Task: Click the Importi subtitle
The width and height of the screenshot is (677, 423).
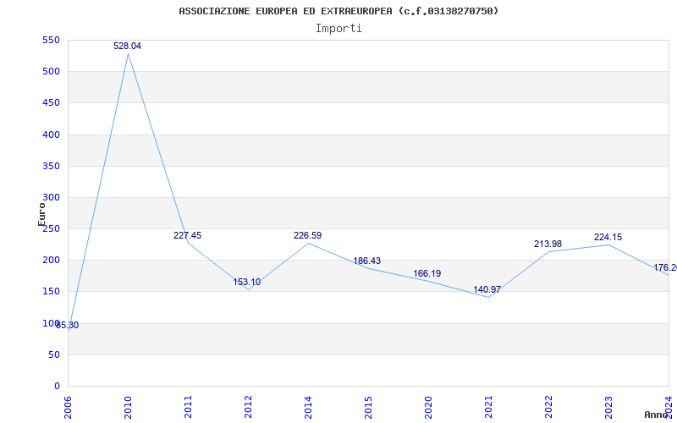Action: click(338, 29)
